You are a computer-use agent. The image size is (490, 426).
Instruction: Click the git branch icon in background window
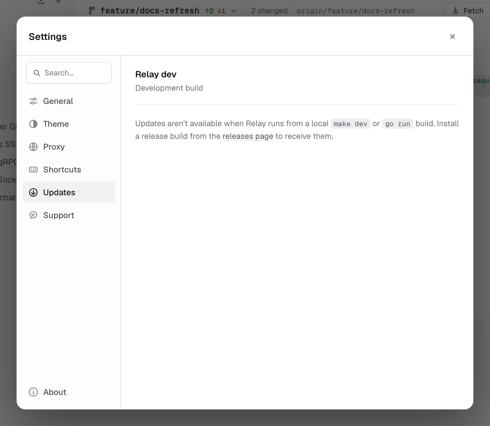click(91, 10)
